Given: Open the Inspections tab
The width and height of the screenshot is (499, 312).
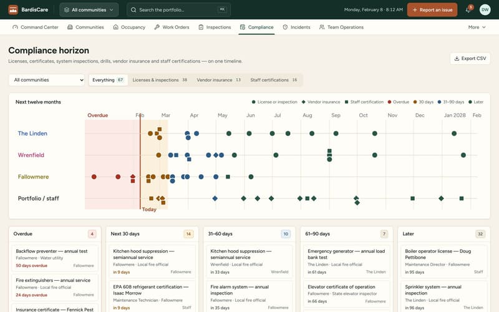Looking at the screenshot, I should pos(215,27).
